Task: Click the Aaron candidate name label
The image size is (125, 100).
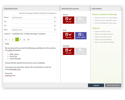Action: coord(66,15)
